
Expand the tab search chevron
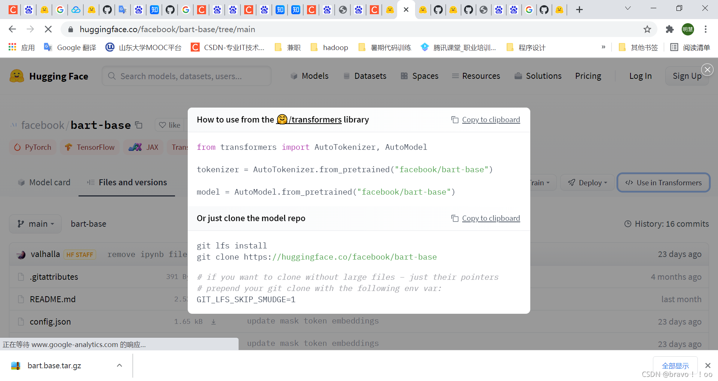tap(628, 8)
